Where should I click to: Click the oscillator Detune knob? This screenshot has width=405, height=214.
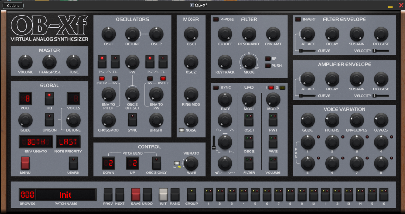(x=132, y=34)
